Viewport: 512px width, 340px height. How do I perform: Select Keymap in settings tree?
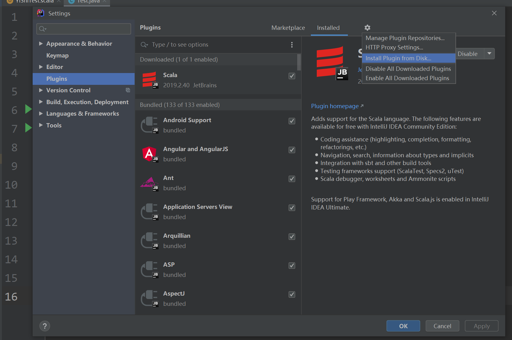coord(58,55)
